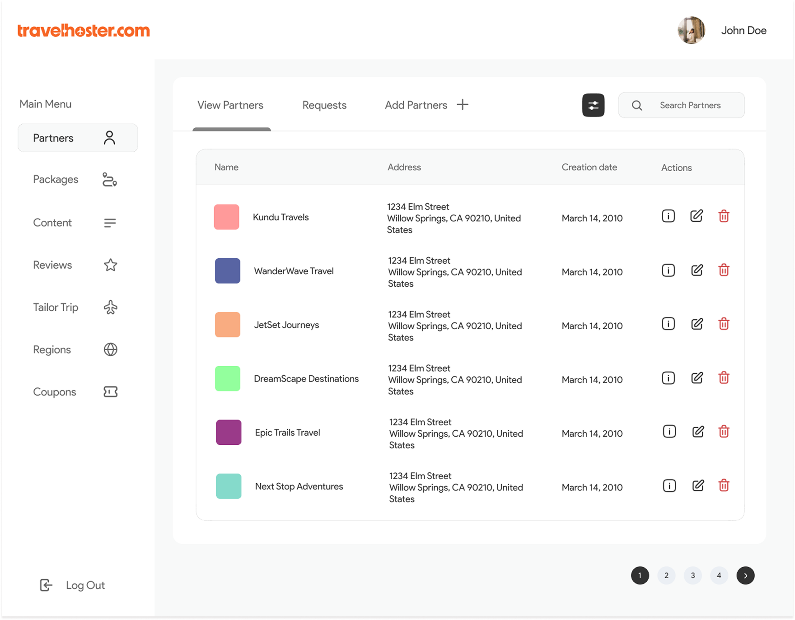Image resolution: width=795 pixels, height=620 pixels.
Task: Click the plus icon beside Add Partners
Action: pyautogui.click(x=462, y=105)
